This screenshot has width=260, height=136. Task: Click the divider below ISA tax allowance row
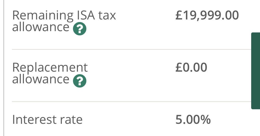coord(131,49)
